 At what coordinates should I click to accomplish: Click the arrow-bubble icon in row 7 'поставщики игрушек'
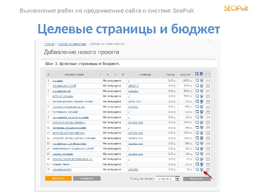[197, 112]
